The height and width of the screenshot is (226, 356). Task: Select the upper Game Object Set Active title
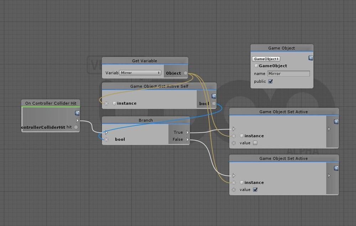[x=284, y=112]
